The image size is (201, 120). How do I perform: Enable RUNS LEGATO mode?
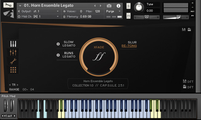pos(69,55)
